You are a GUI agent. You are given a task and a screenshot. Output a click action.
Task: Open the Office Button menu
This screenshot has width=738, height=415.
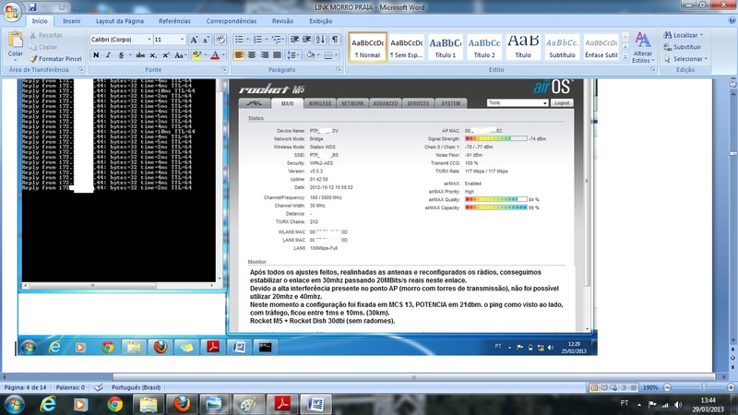(12, 11)
